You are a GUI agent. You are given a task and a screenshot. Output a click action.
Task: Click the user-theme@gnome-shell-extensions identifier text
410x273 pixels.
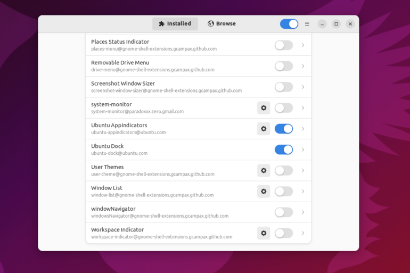click(153, 174)
